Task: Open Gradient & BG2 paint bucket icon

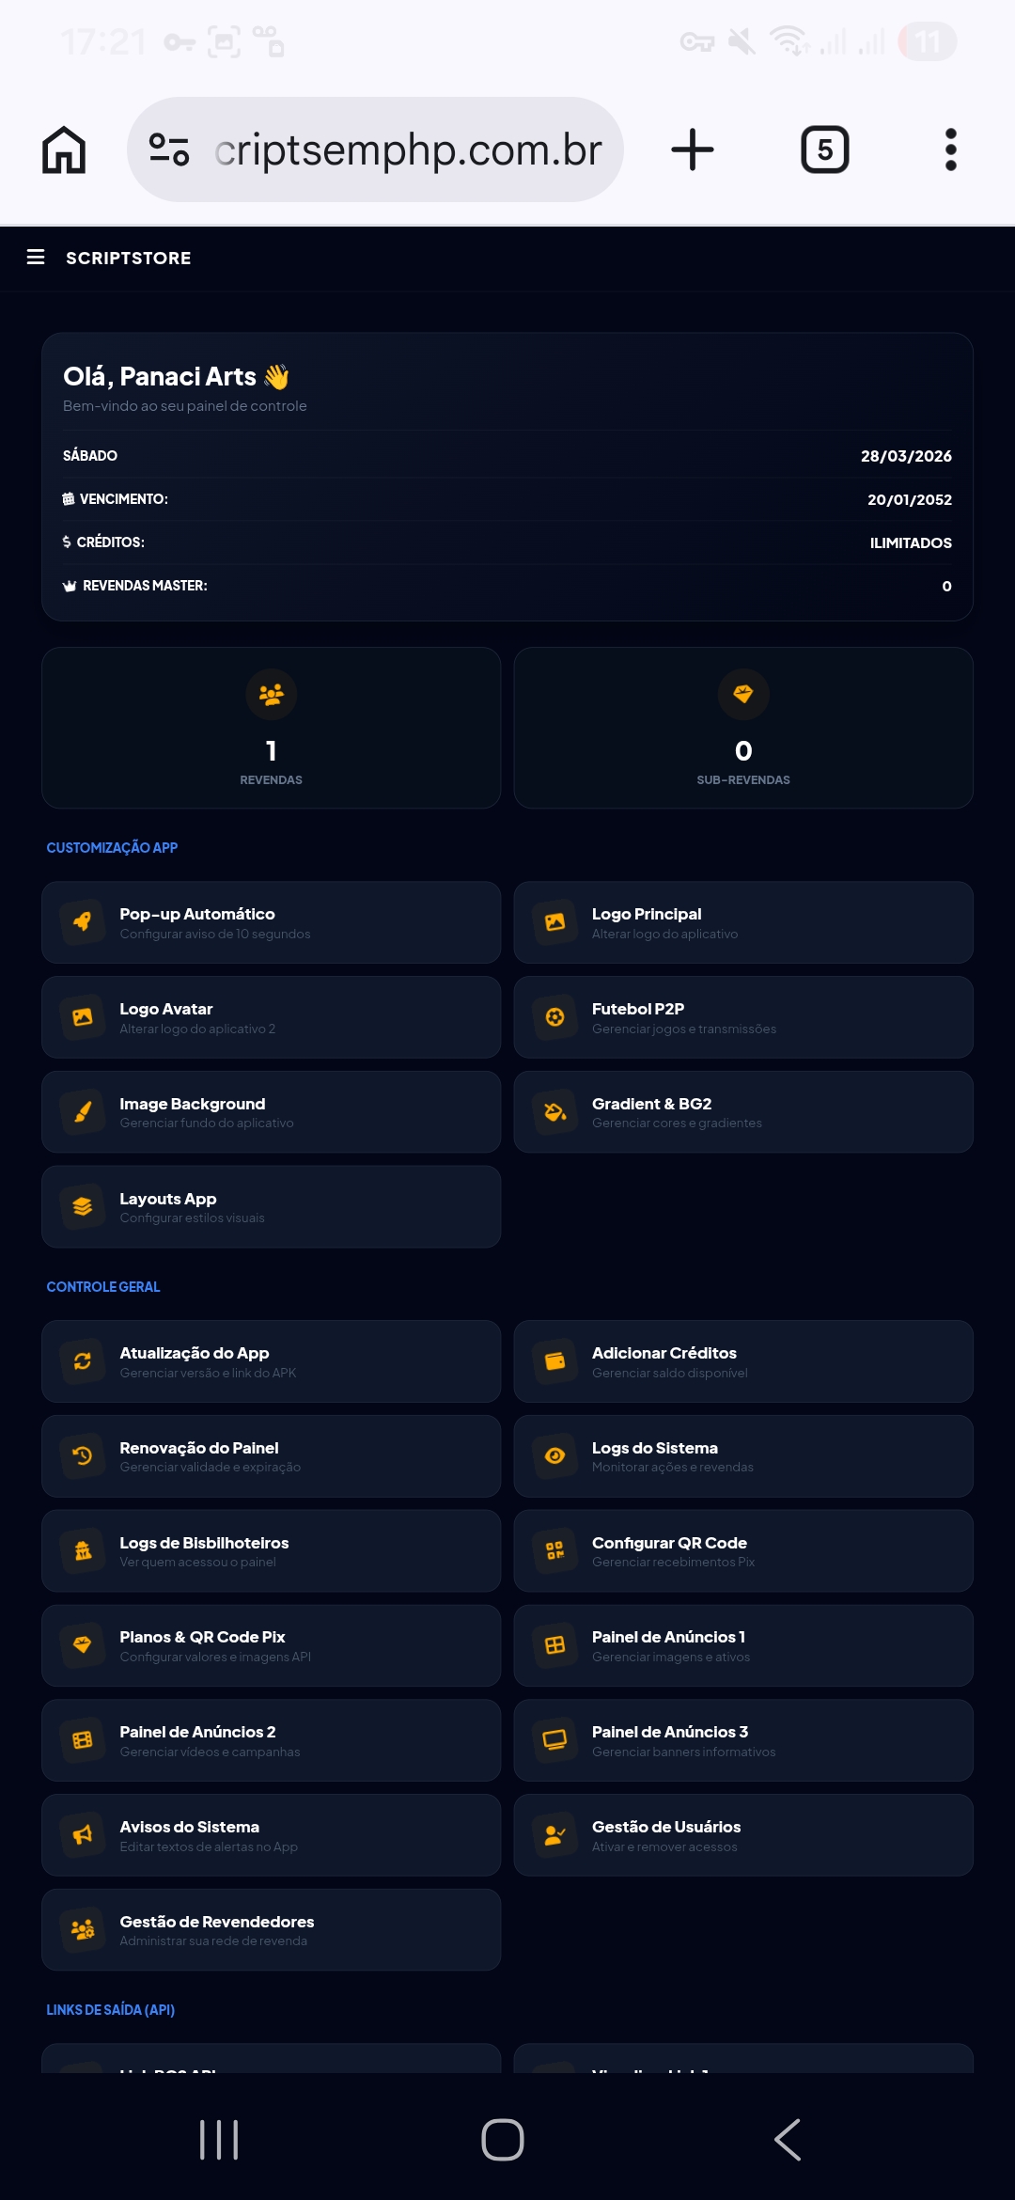Action: coord(554,1112)
